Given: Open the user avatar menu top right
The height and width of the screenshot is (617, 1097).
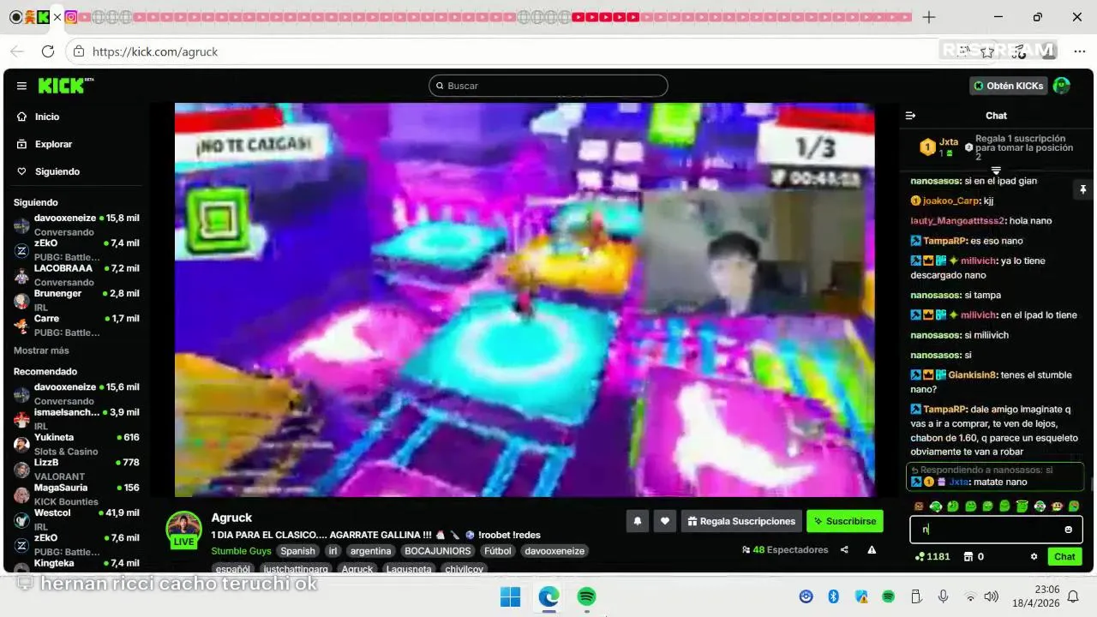Looking at the screenshot, I should tap(1062, 86).
